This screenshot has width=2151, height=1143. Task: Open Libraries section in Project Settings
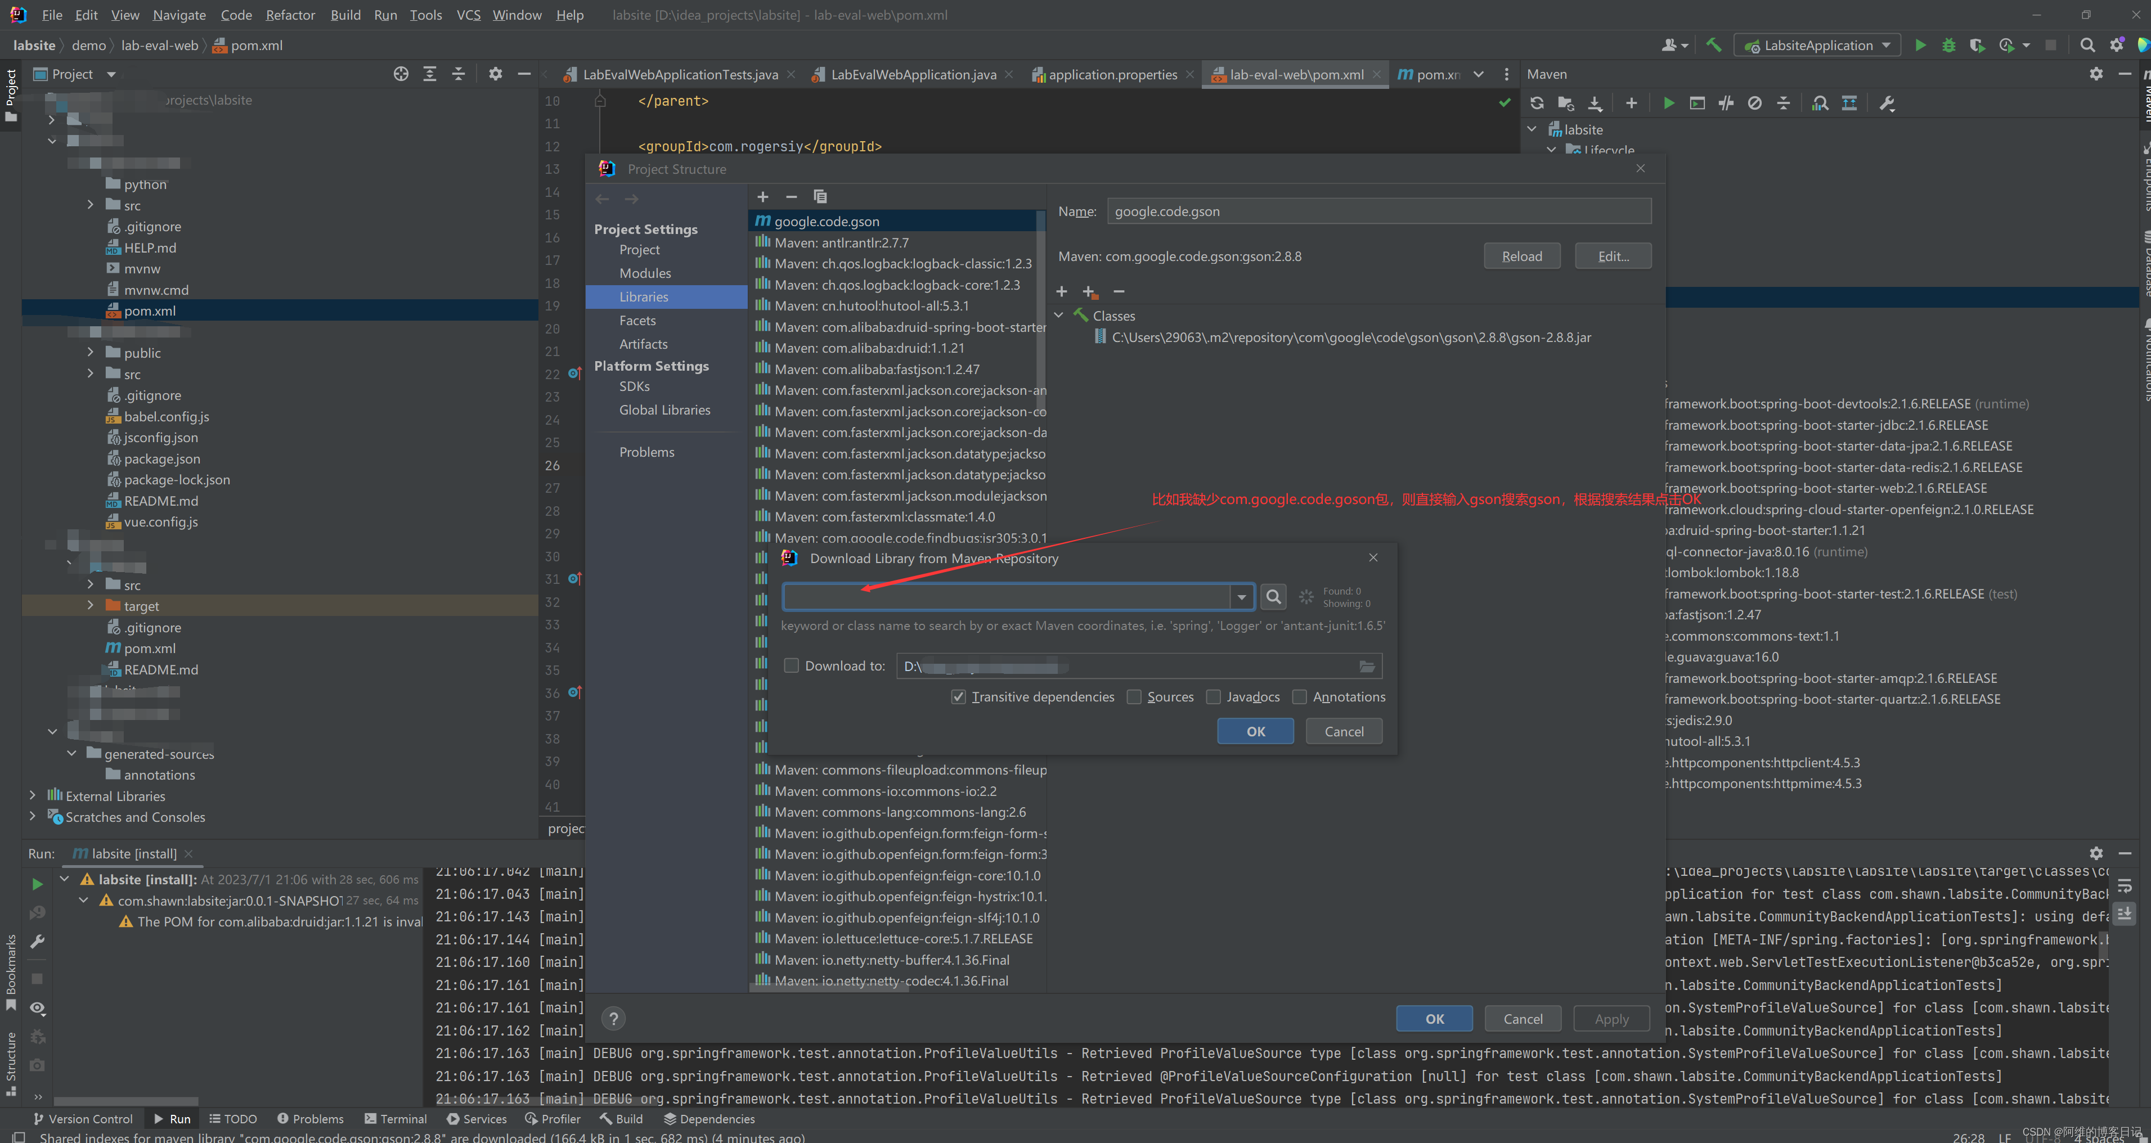coord(643,296)
